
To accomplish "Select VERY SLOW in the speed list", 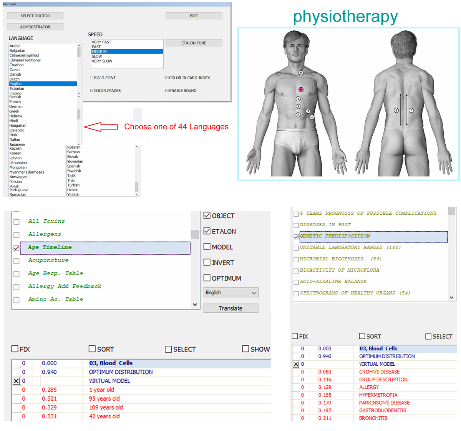I will pyautogui.click(x=102, y=61).
